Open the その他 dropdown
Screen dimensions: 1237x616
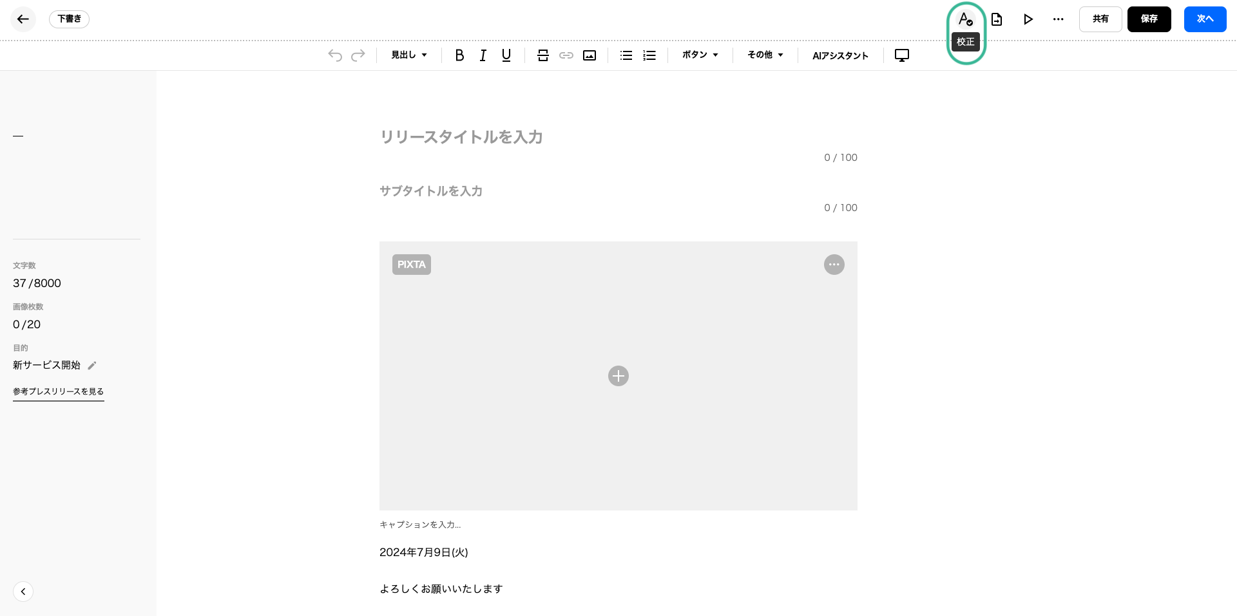point(765,55)
